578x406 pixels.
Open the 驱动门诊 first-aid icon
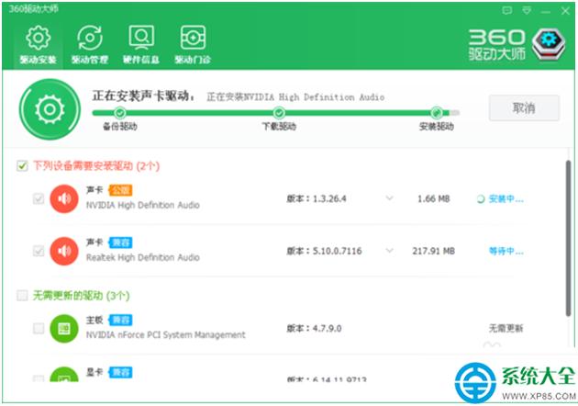point(192,39)
